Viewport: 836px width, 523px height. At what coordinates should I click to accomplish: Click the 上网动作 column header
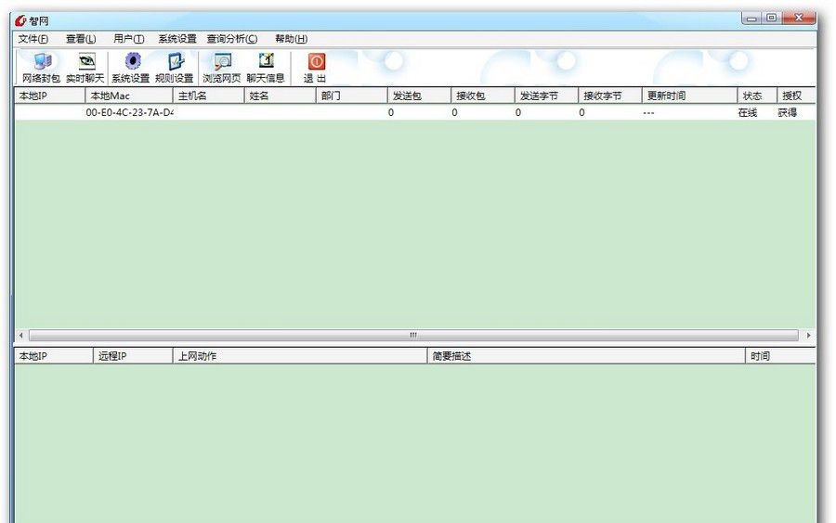300,356
